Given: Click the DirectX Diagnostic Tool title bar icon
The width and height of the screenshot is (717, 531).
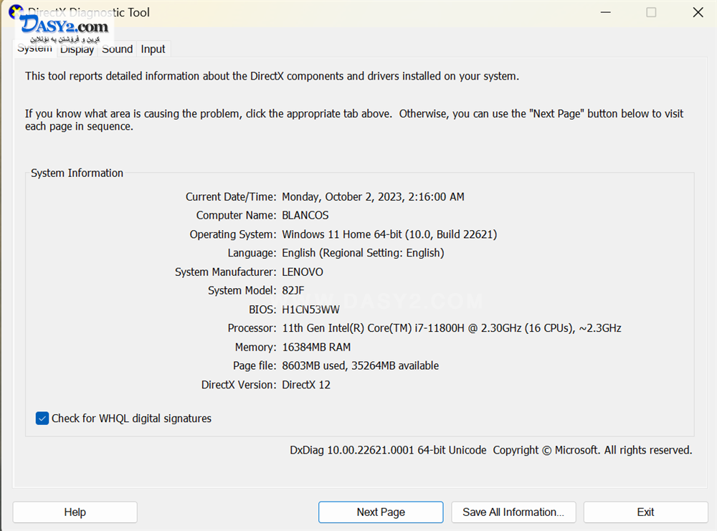Looking at the screenshot, I should (14, 10).
